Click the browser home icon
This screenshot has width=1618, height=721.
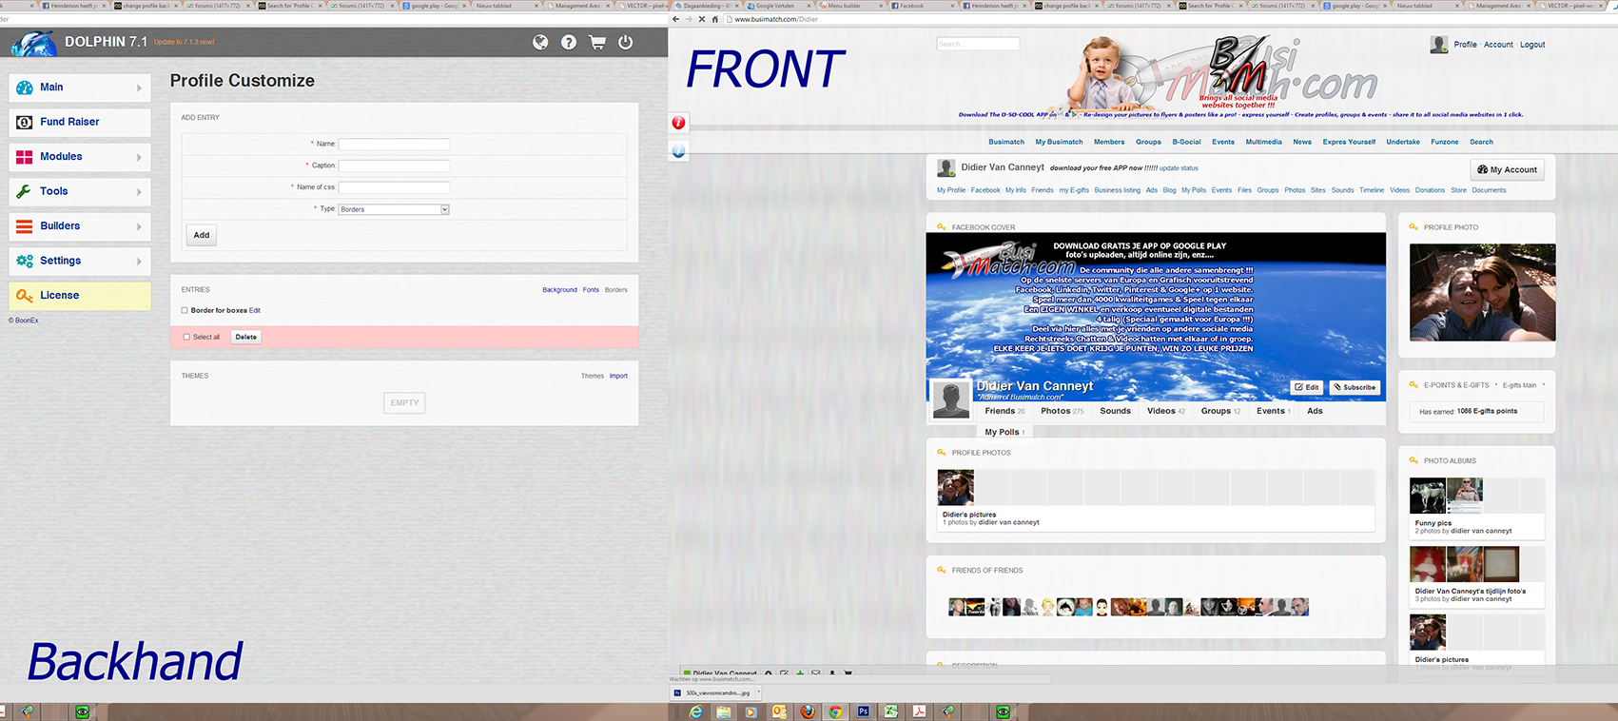(x=715, y=19)
